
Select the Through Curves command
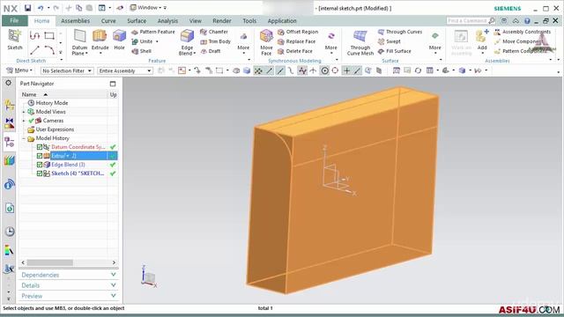click(400, 32)
